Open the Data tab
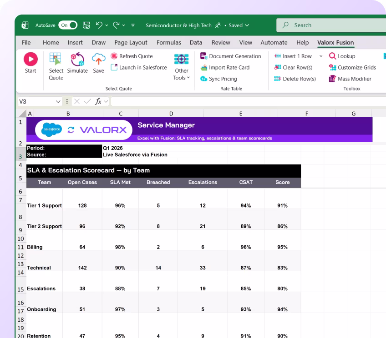386x338 pixels. point(196,43)
